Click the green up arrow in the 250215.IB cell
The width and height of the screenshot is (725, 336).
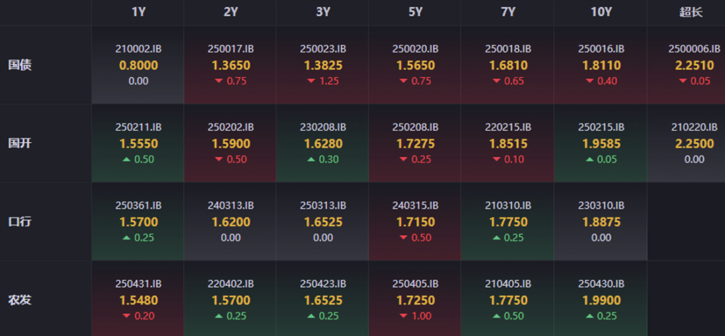click(x=589, y=160)
